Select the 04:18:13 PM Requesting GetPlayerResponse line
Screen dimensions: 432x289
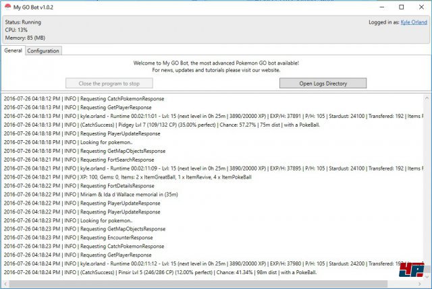point(78,108)
